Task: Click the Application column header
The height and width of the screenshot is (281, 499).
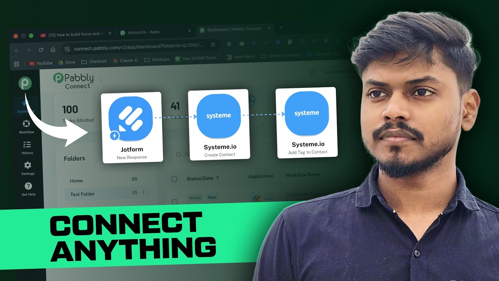Action: (261, 176)
